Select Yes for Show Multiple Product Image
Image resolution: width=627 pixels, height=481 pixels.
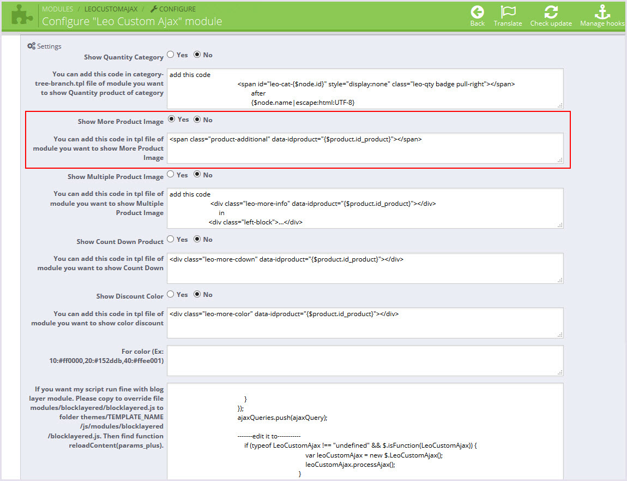coord(171,174)
